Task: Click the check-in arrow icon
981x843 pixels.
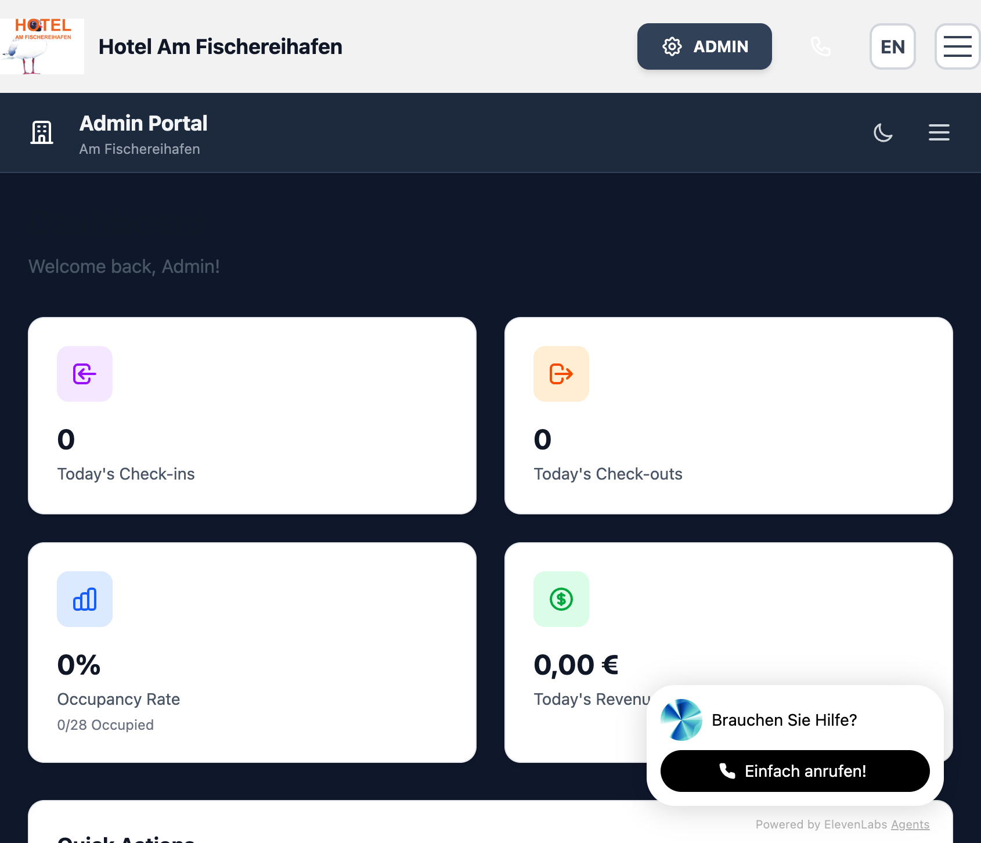Action: click(x=84, y=374)
